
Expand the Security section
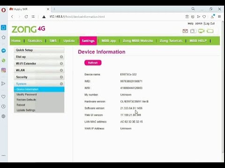(39, 77)
